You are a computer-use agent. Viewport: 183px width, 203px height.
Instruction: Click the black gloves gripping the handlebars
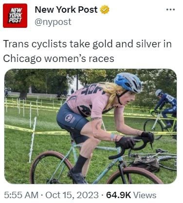pos(134,140)
